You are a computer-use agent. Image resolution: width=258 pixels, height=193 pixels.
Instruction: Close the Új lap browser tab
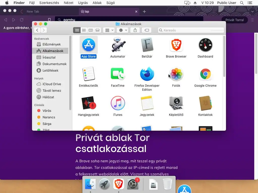[136, 12]
